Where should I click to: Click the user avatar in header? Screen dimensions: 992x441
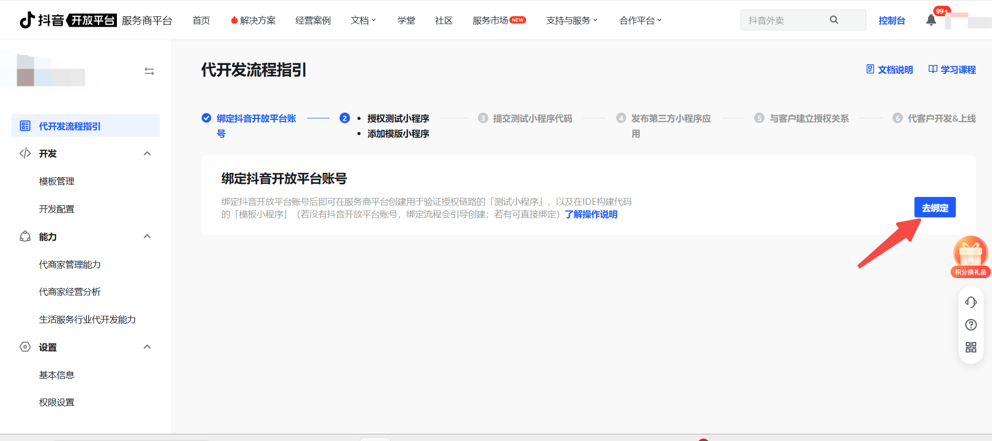coord(968,20)
